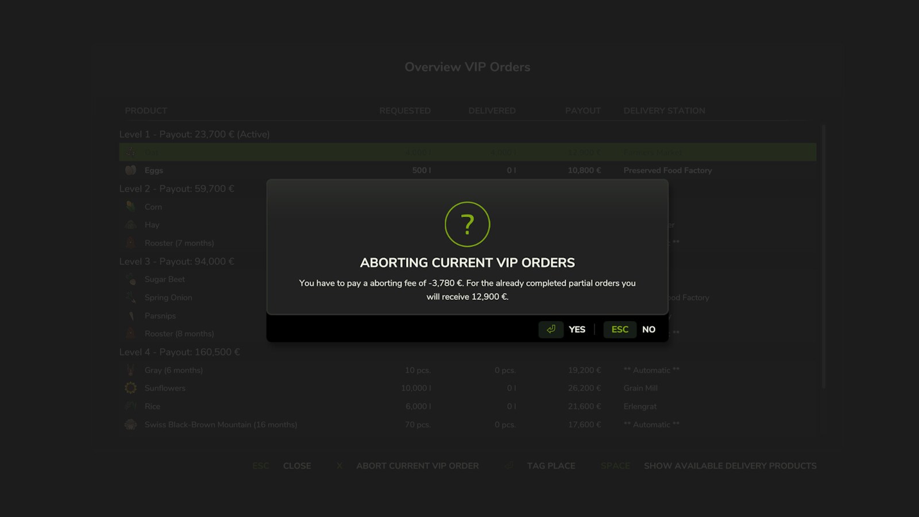Click the question mark dialog icon

(x=468, y=224)
